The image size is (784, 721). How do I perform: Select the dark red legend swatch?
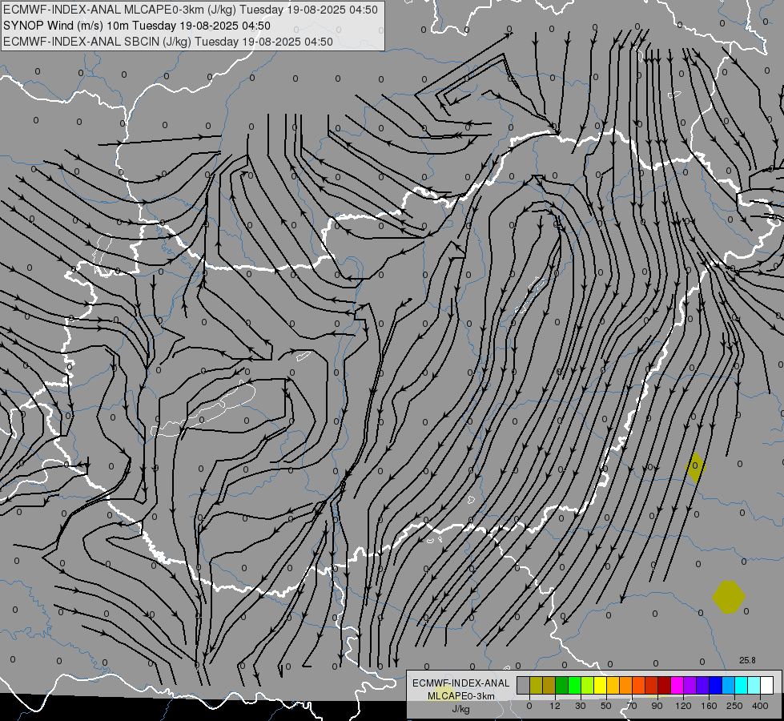(665, 685)
